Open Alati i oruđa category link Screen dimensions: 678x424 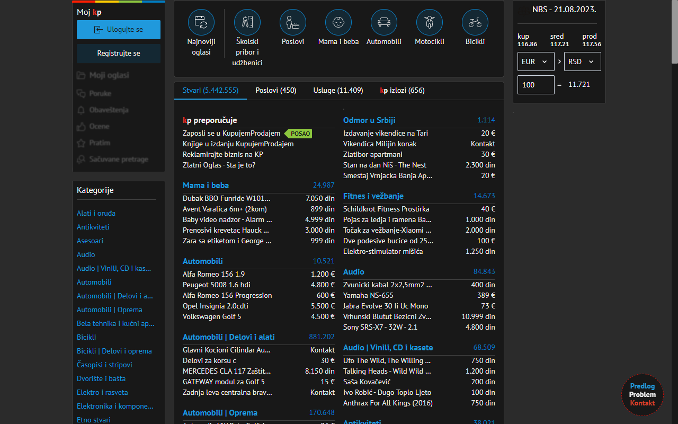[96, 213]
